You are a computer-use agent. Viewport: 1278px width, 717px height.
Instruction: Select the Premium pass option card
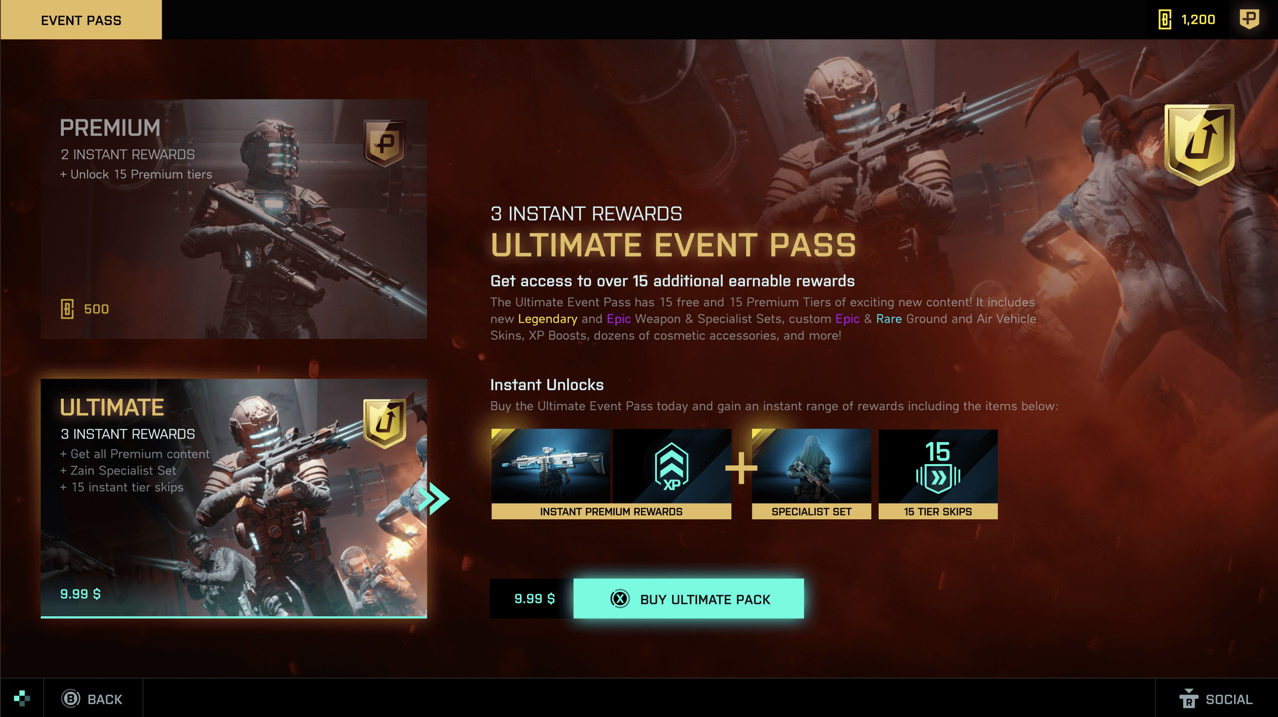tap(234, 219)
